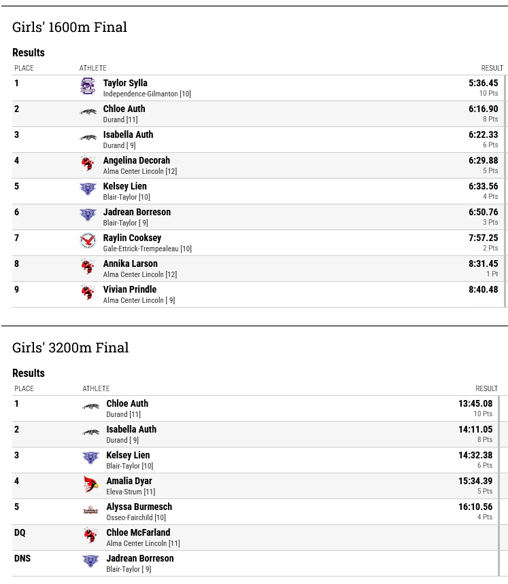The width and height of the screenshot is (508, 584).
Task: Click hornet logo beside Chloe McFarland
Action: tap(90, 535)
